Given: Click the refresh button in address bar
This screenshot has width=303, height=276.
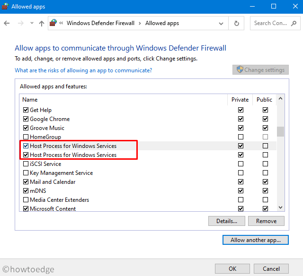Looking at the screenshot, I should [x=237, y=23].
